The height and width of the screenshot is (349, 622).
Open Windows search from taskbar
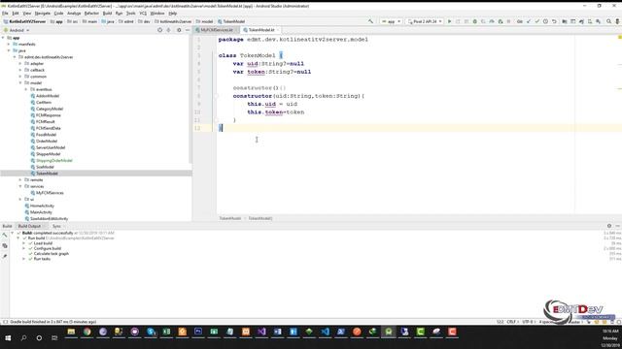coord(23,338)
